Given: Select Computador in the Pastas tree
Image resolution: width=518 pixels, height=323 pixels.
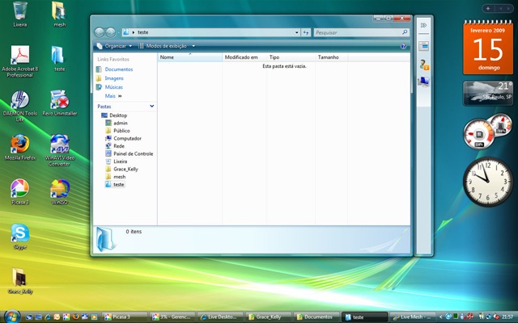Looking at the screenshot, I should [x=127, y=138].
